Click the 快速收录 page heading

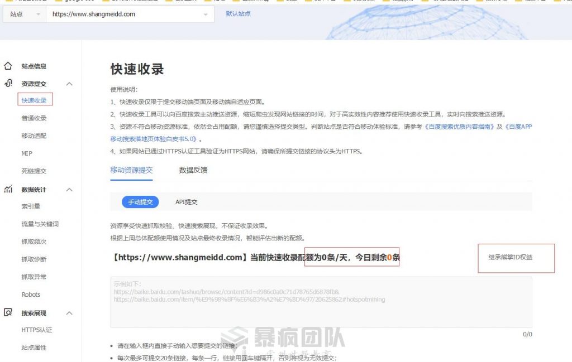[x=137, y=69]
